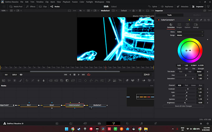212x132 pixels.
Task: Add a Polygon mask tool from the toolbar
Action: (x=91, y=80)
